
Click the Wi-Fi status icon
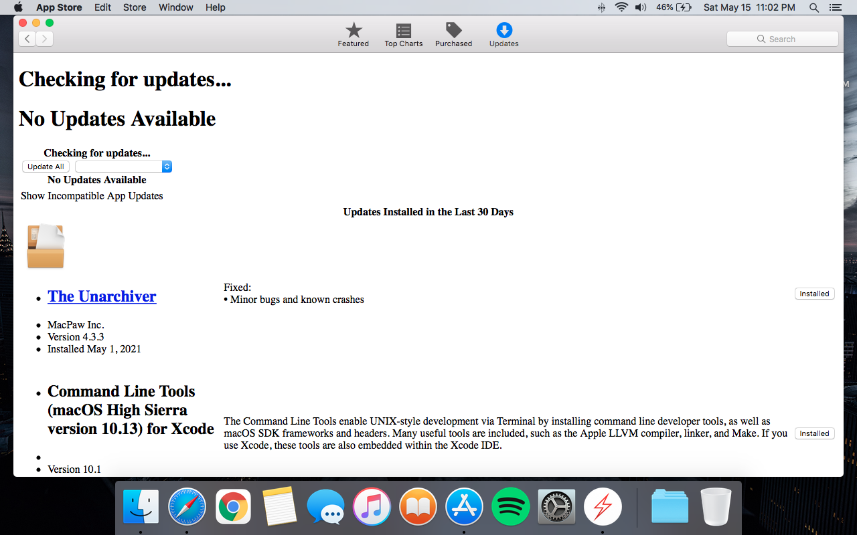pyautogui.click(x=621, y=7)
